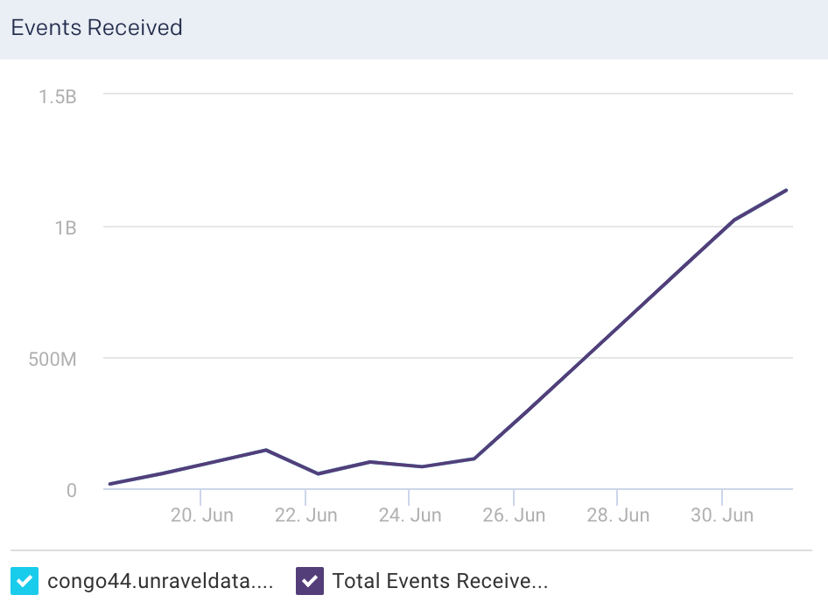Viewport: 828px width, 602px height.
Task: Click the Total Events Receive... legend label
Action: 440,581
